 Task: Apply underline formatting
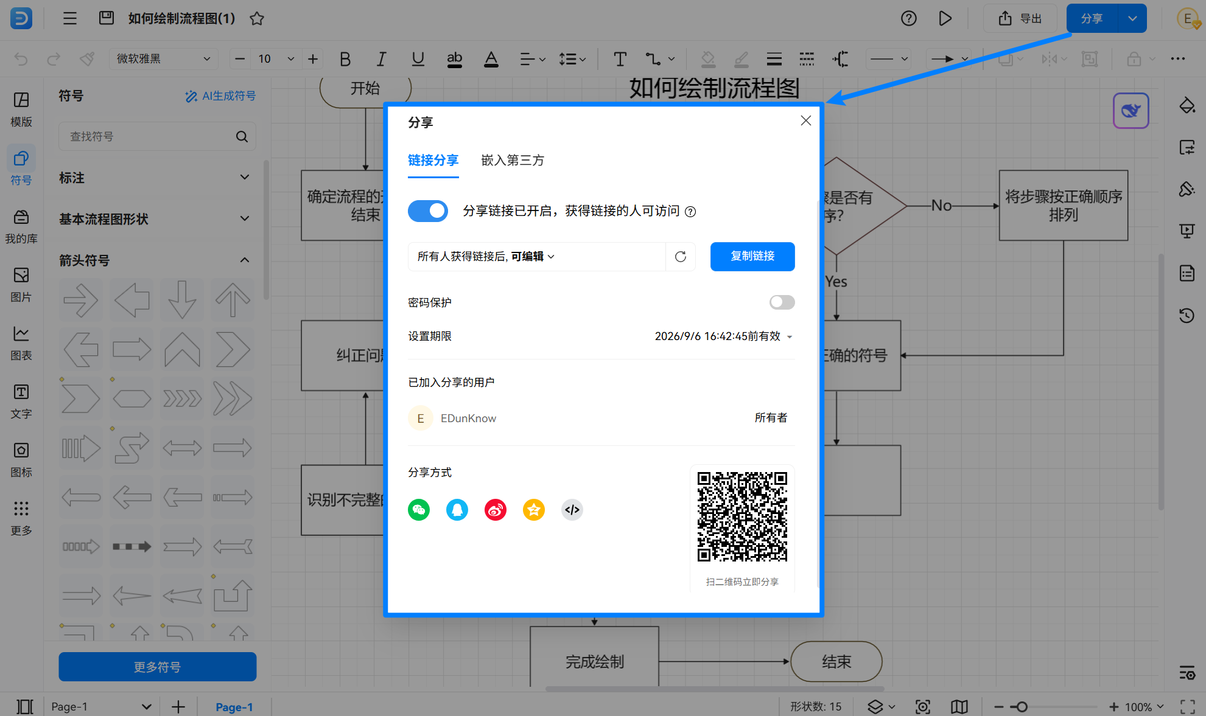point(418,59)
